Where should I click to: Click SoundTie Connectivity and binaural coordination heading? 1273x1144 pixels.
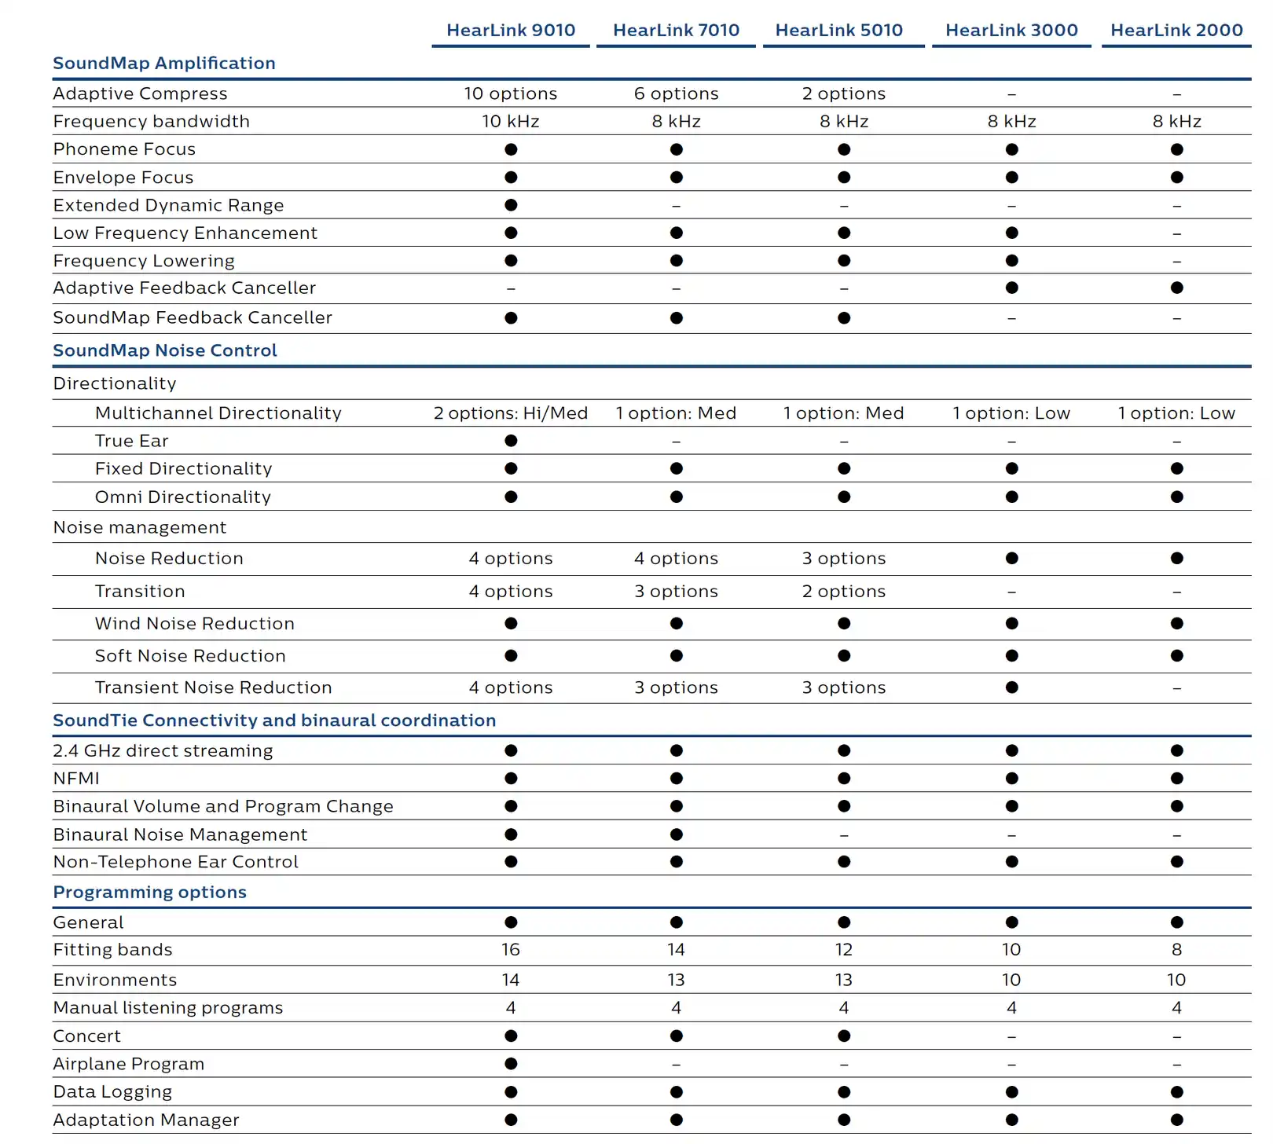(x=274, y=720)
